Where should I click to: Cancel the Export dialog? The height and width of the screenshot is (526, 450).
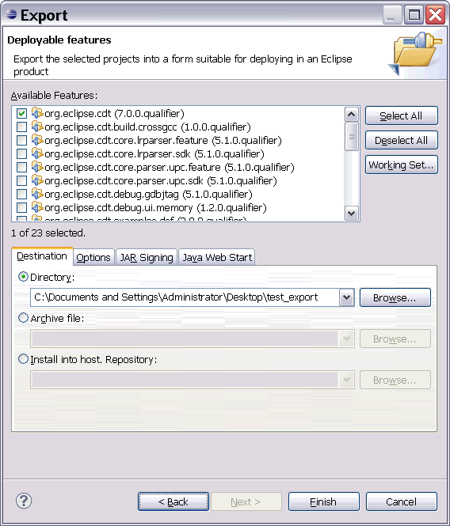click(x=401, y=501)
